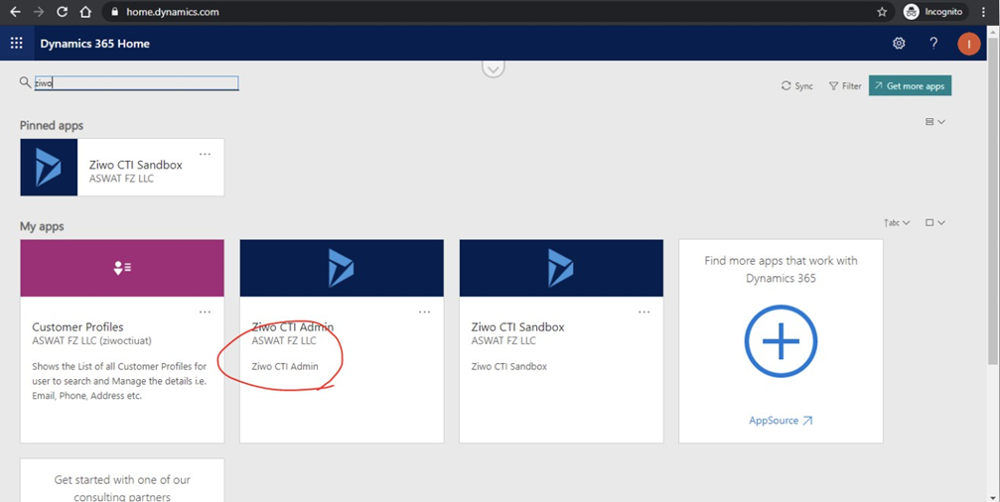Click the My apps Ziwo CTI Sandbox Dynamics logo
The image size is (1000, 502).
tap(561, 268)
